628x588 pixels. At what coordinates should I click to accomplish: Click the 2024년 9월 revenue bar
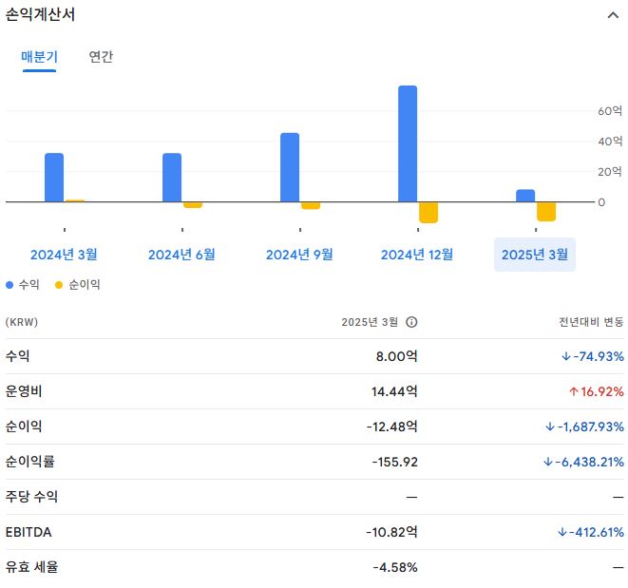pos(290,167)
